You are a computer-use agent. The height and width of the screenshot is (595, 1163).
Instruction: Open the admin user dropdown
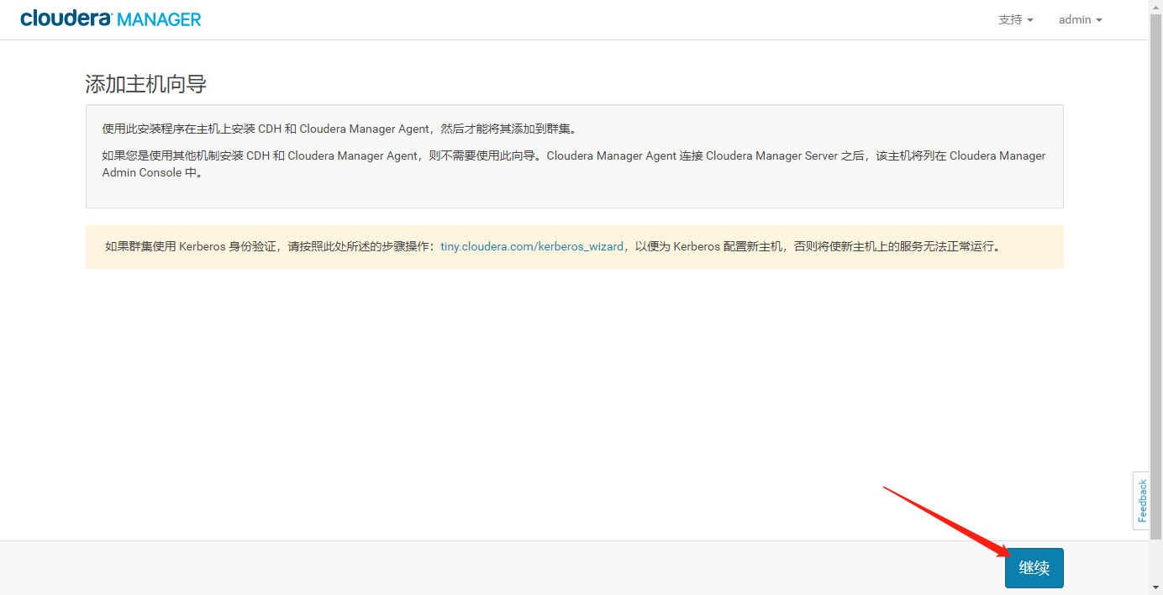pos(1080,19)
